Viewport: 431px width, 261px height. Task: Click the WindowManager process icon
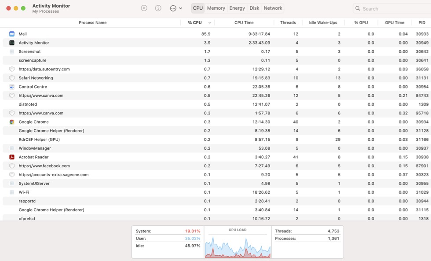coord(12,148)
